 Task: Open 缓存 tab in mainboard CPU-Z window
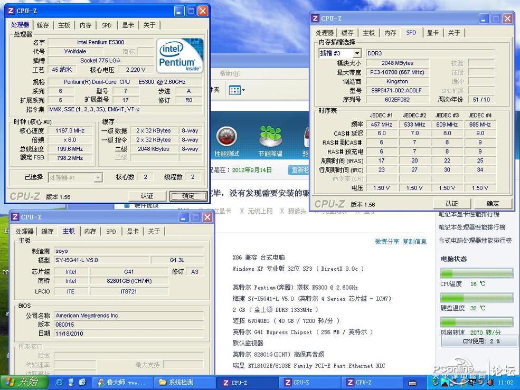point(47,232)
